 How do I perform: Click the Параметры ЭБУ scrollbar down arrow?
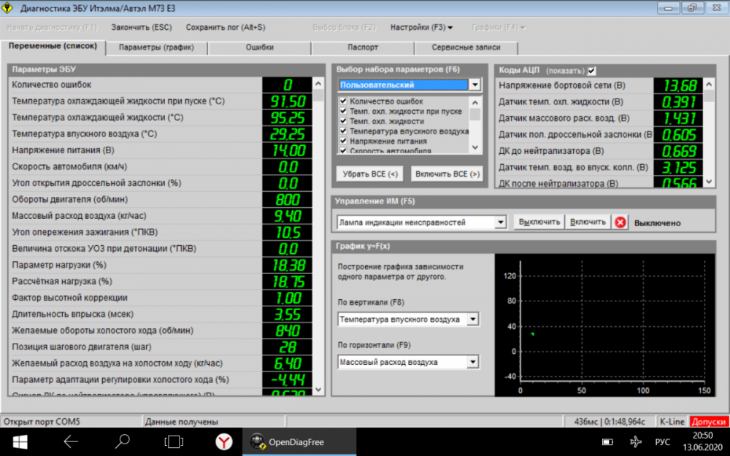coord(318,390)
